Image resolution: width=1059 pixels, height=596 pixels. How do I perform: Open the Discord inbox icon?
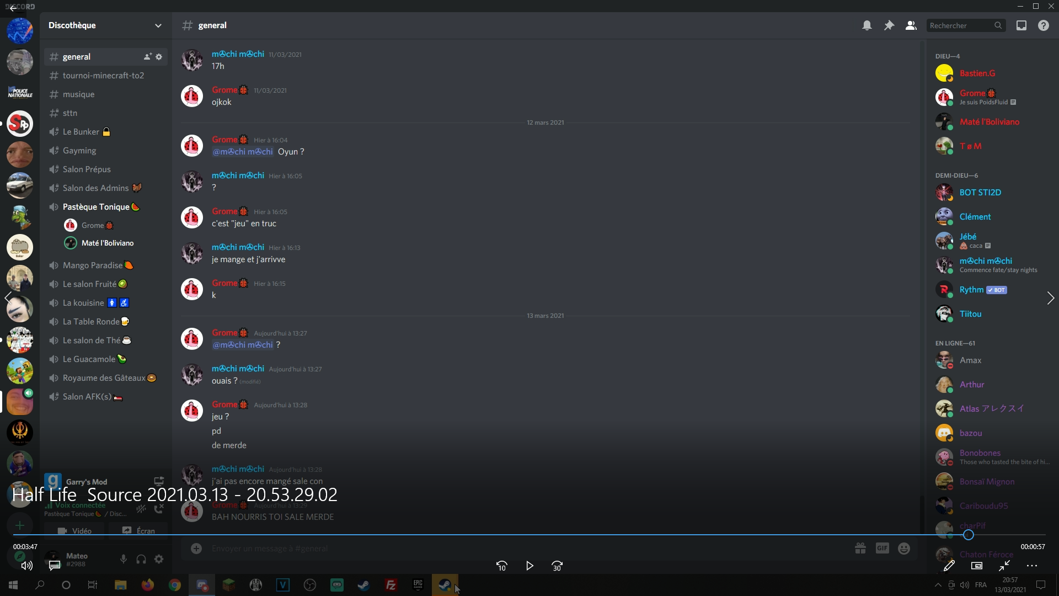[x=1021, y=25]
